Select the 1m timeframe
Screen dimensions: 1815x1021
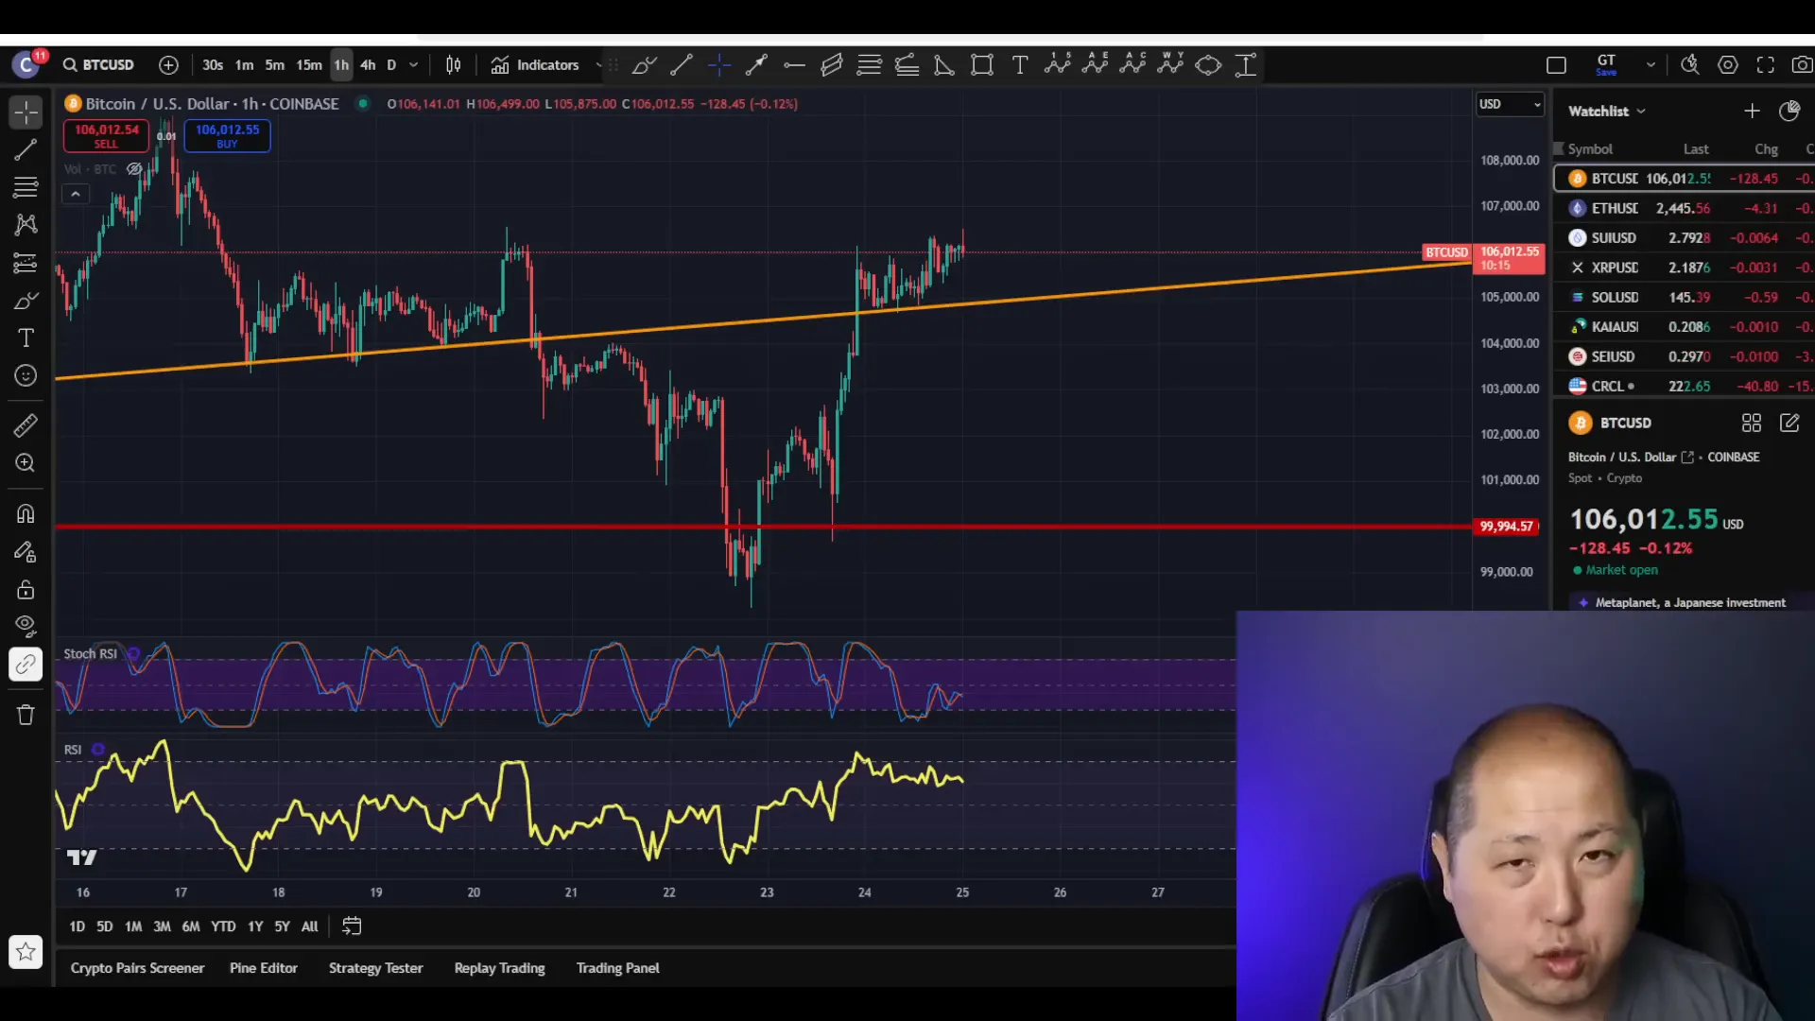click(244, 65)
